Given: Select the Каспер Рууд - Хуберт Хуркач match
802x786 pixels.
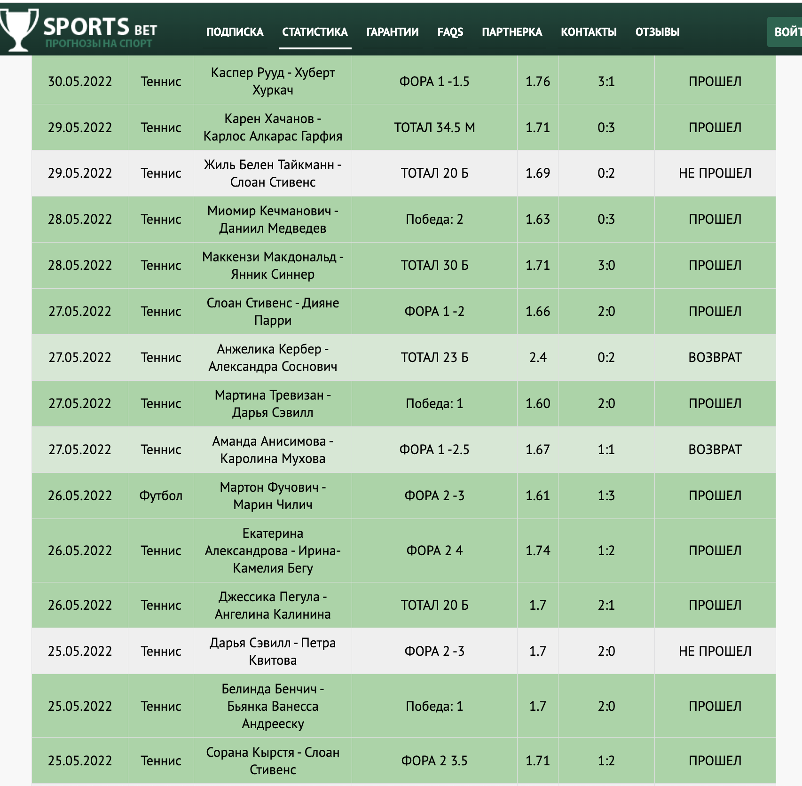Looking at the screenshot, I should 273,81.
